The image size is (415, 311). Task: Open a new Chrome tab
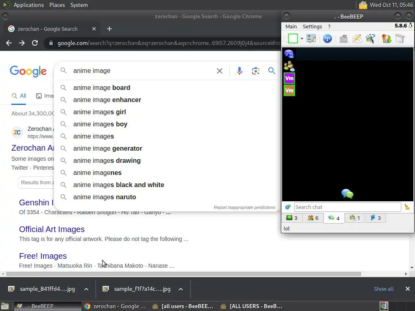click(x=109, y=29)
